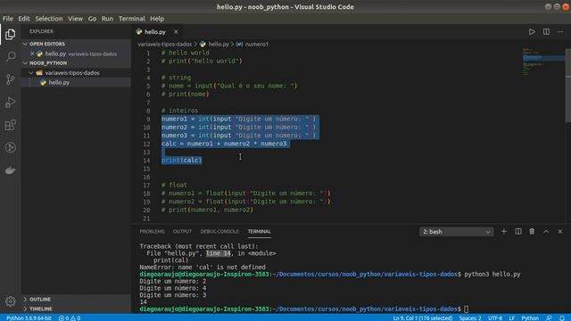
Task: Open the Terminal menu
Action: click(x=132, y=19)
